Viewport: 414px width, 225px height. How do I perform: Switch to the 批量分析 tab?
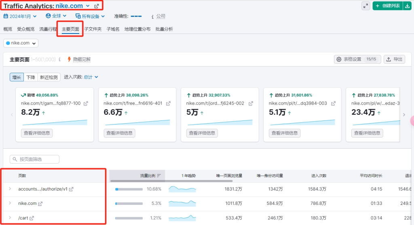click(x=164, y=29)
